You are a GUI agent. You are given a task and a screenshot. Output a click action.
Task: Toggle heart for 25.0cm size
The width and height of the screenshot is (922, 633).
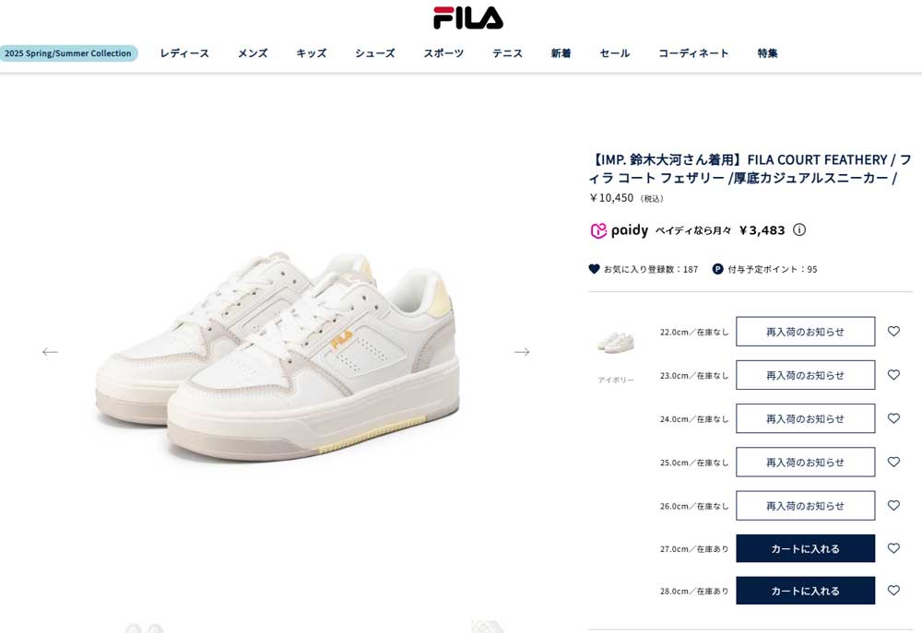(893, 462)
